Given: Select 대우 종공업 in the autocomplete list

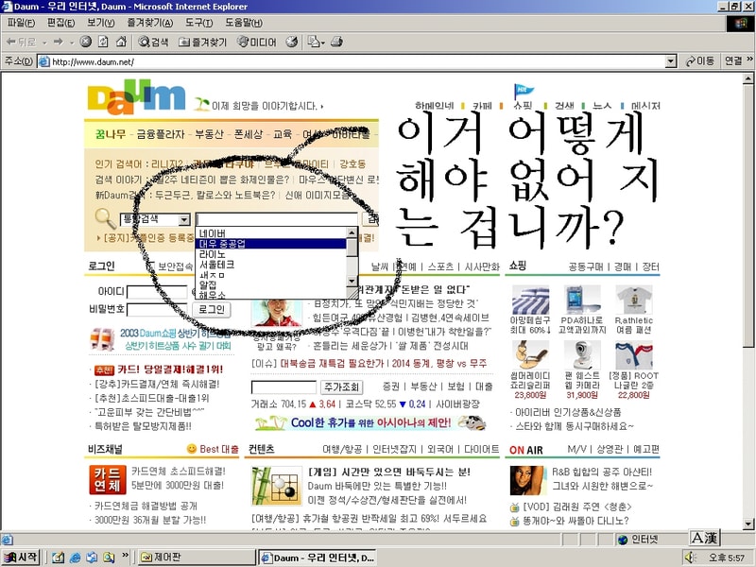Looking at the screenshot, I should [x=272, y=244].
